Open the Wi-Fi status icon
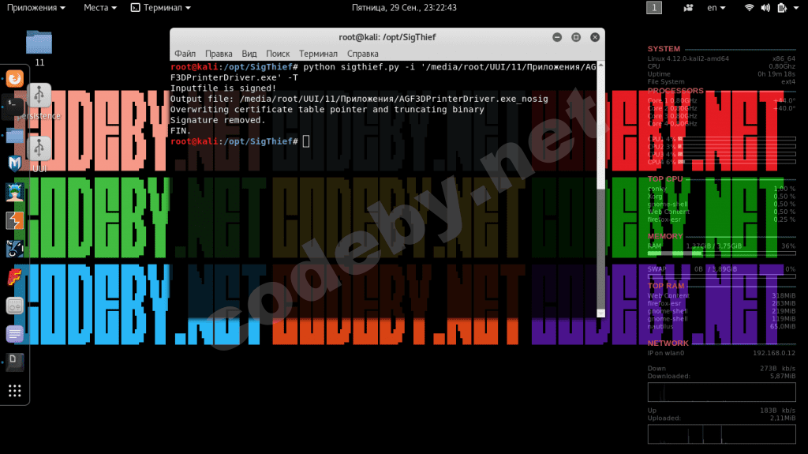 750,8
